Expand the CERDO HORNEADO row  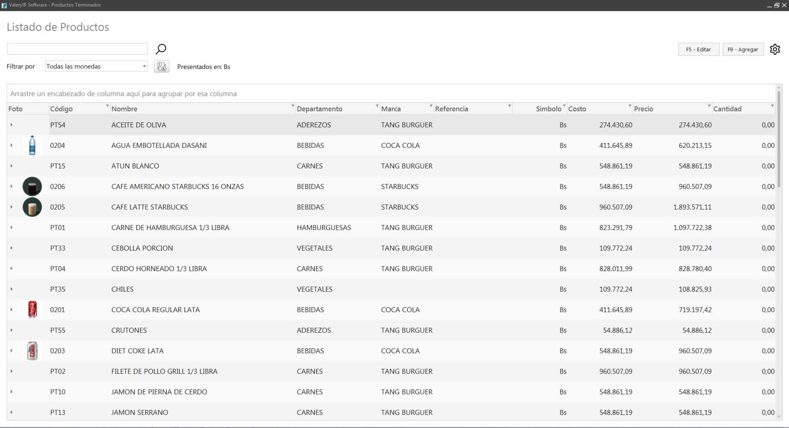[x=12, y=269]
